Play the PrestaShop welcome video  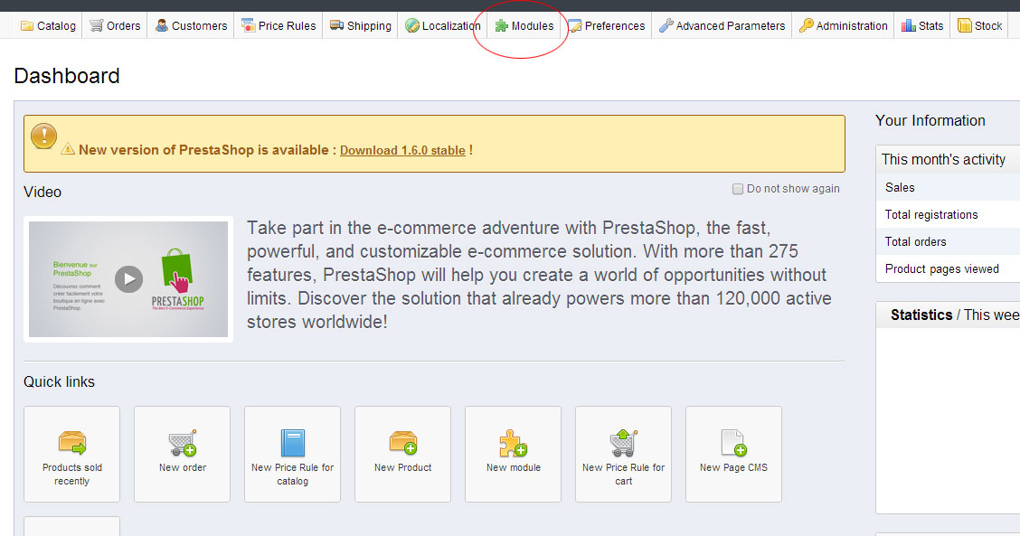pyautogui.click(x=128, y=278)
